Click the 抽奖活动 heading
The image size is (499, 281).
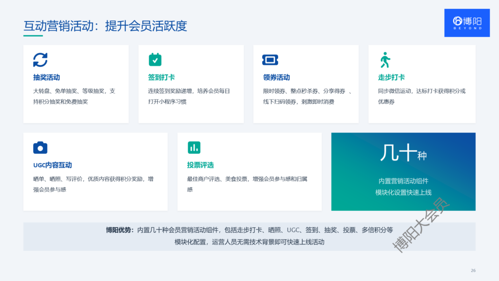click(46, 78)
